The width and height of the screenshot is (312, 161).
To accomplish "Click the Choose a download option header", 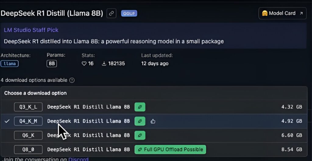I will 35,93.
